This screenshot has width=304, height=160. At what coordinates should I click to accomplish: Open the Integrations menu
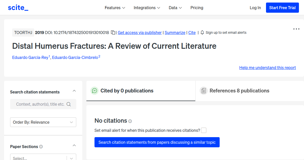coord(147,8)
